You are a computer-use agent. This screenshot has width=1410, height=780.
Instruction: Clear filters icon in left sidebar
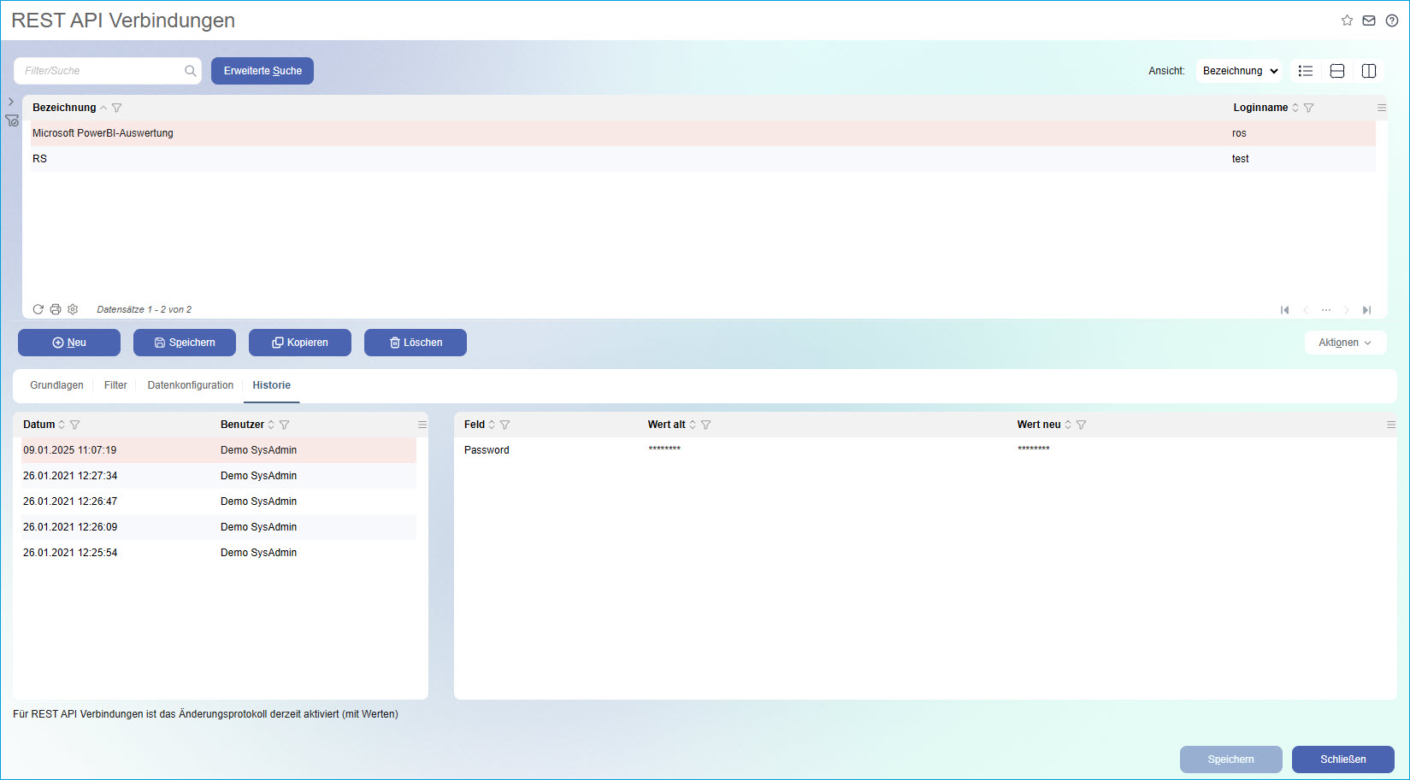click(x=12, y=120)
